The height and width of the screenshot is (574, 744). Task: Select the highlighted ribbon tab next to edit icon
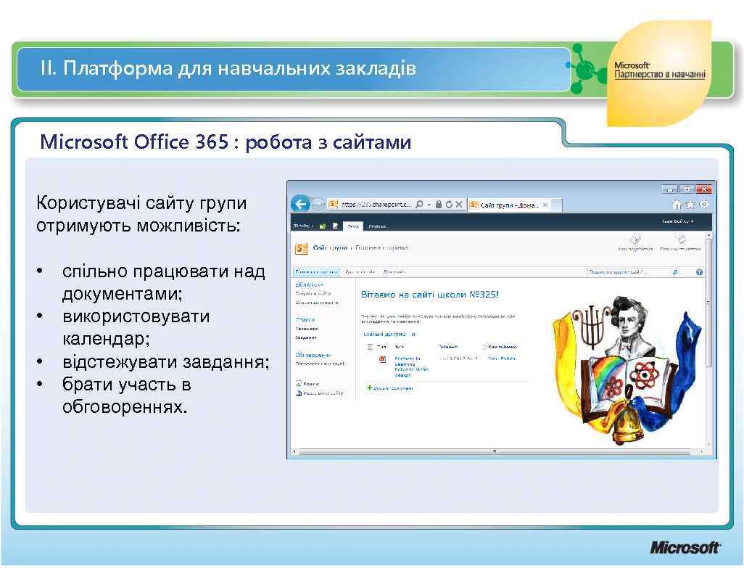[x=353, y=226]
